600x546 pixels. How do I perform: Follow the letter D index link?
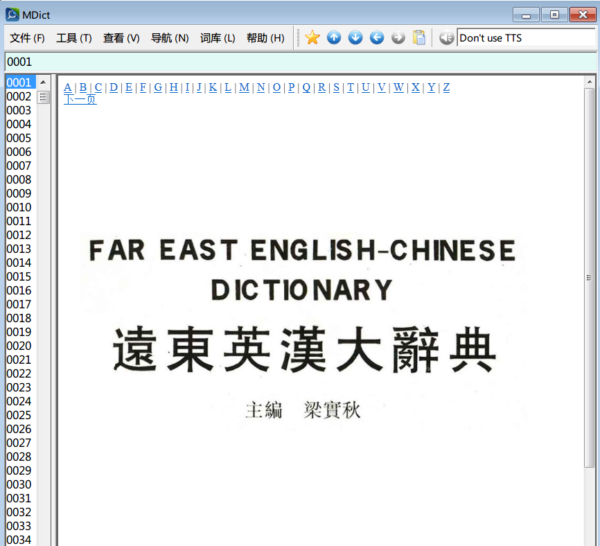click(x=114, y=87)
